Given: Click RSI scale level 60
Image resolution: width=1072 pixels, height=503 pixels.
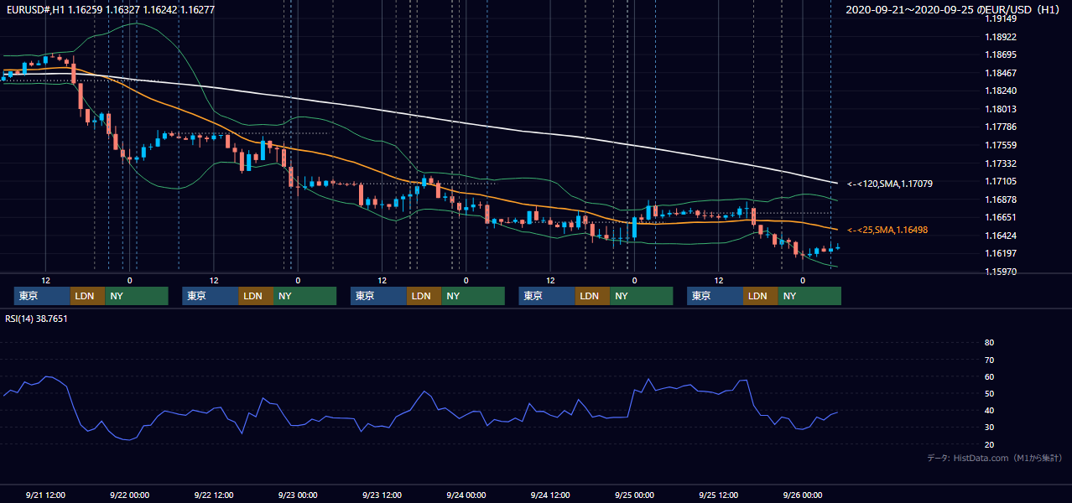Looking at the screenshot, I should (x=989, y=376).
